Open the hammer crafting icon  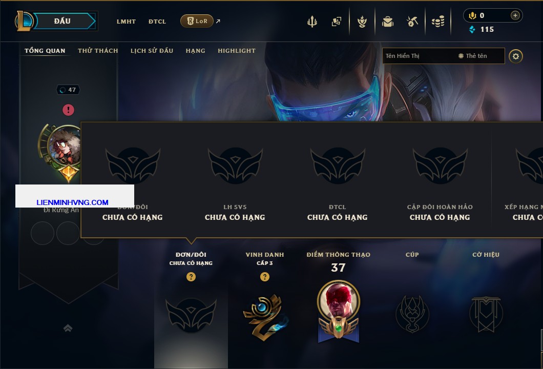(412, 22)
